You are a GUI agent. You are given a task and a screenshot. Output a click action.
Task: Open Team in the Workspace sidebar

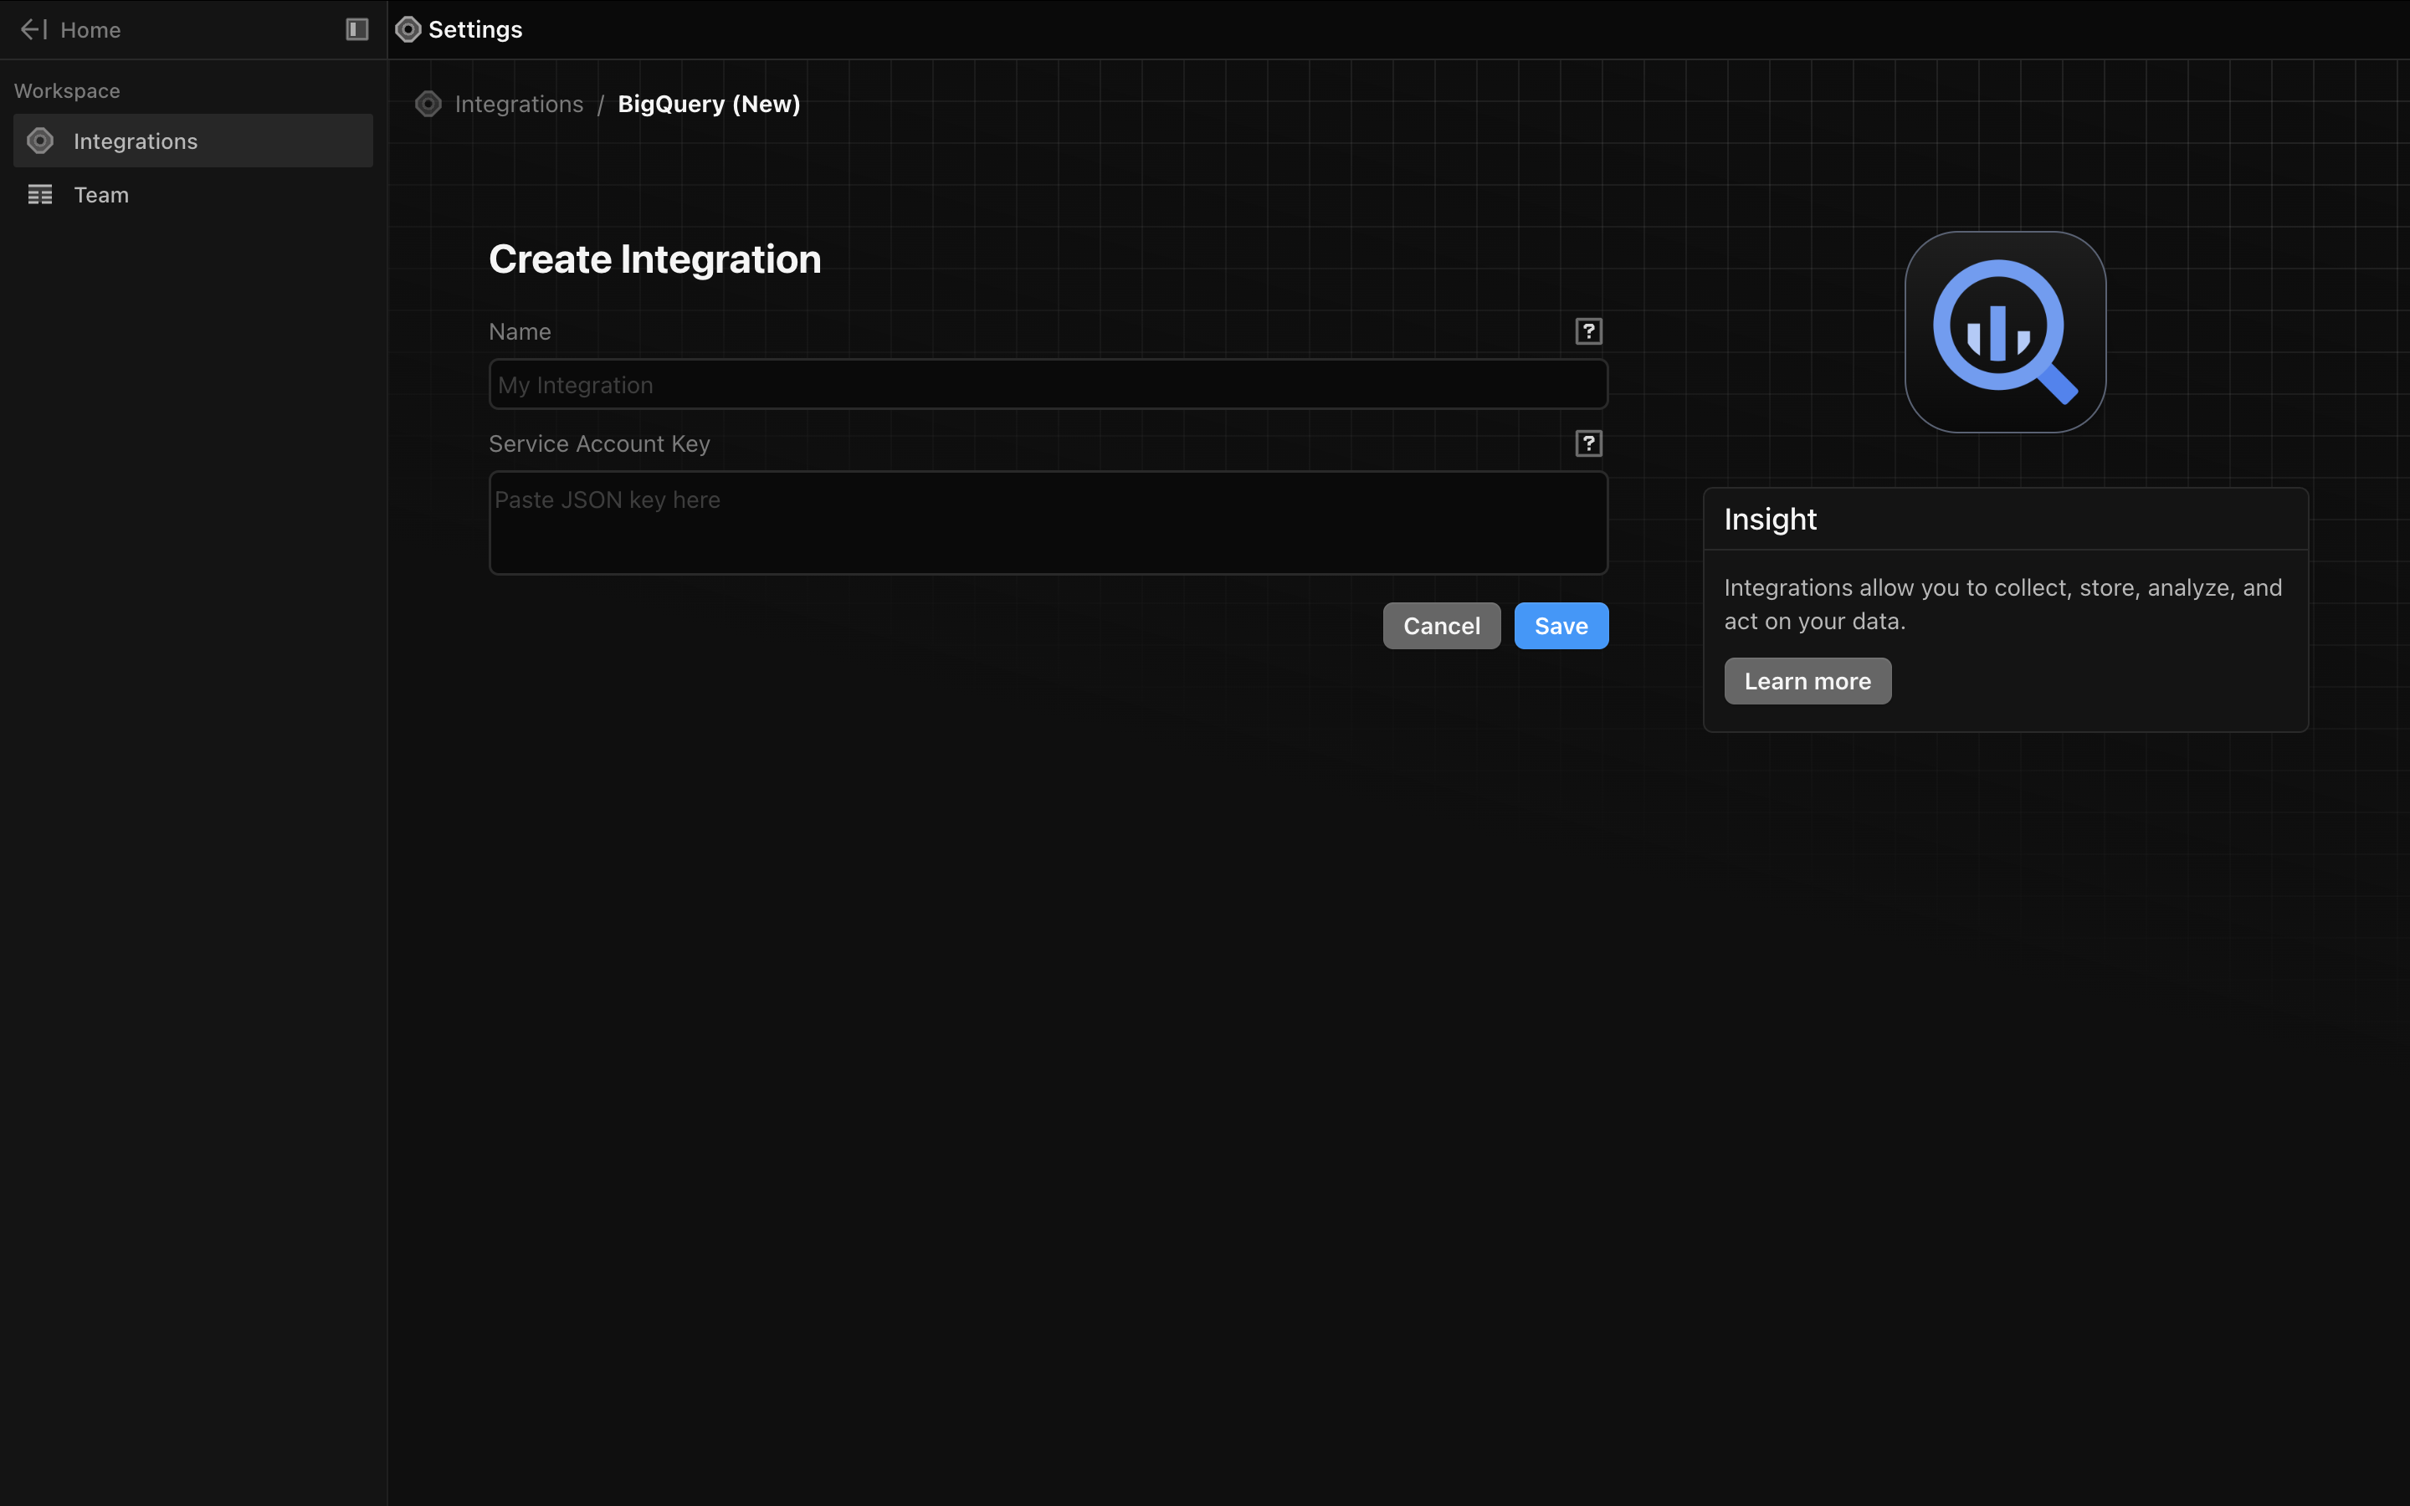pos(101,195)
